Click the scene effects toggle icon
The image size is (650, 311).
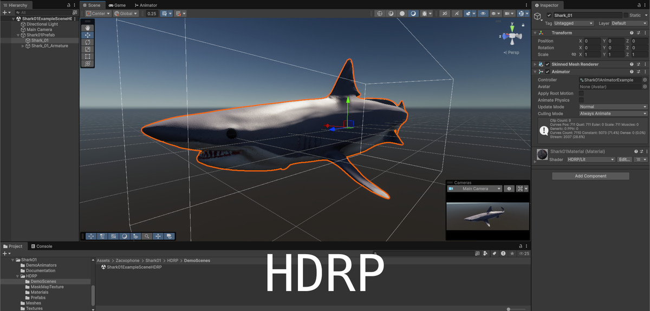[469, 14]
